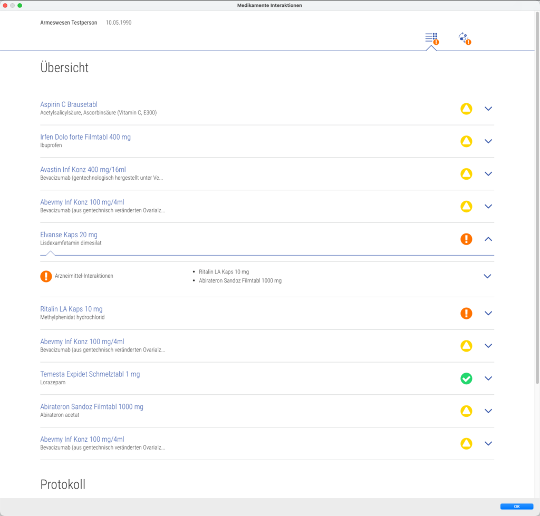The height and width of the screenshot is (516, 540).
Task: Expand the Abevmy row directly below Abirateron
Action: [x=488, y=444]
